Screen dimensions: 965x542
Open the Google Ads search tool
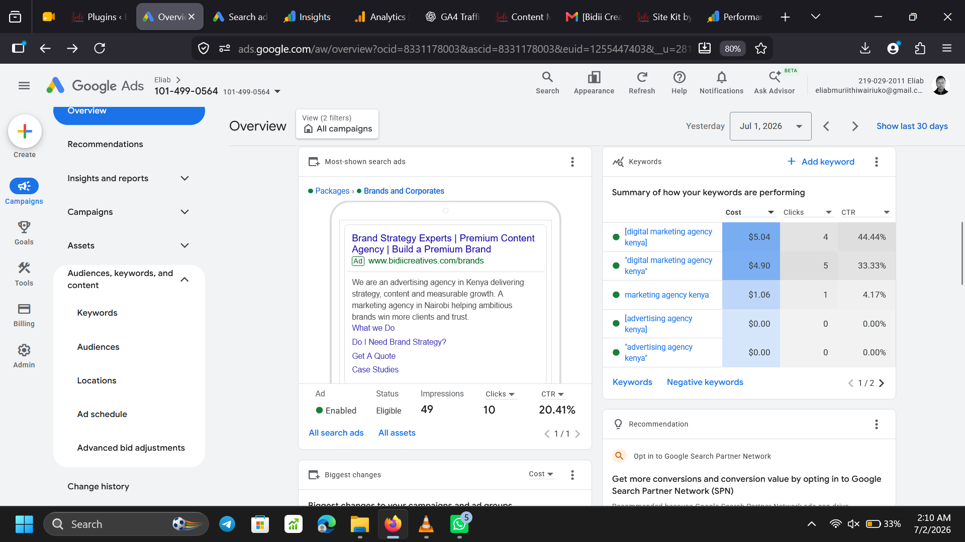click(547, 83)
